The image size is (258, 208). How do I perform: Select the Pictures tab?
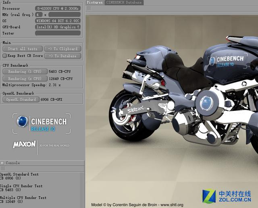point(95,2)
